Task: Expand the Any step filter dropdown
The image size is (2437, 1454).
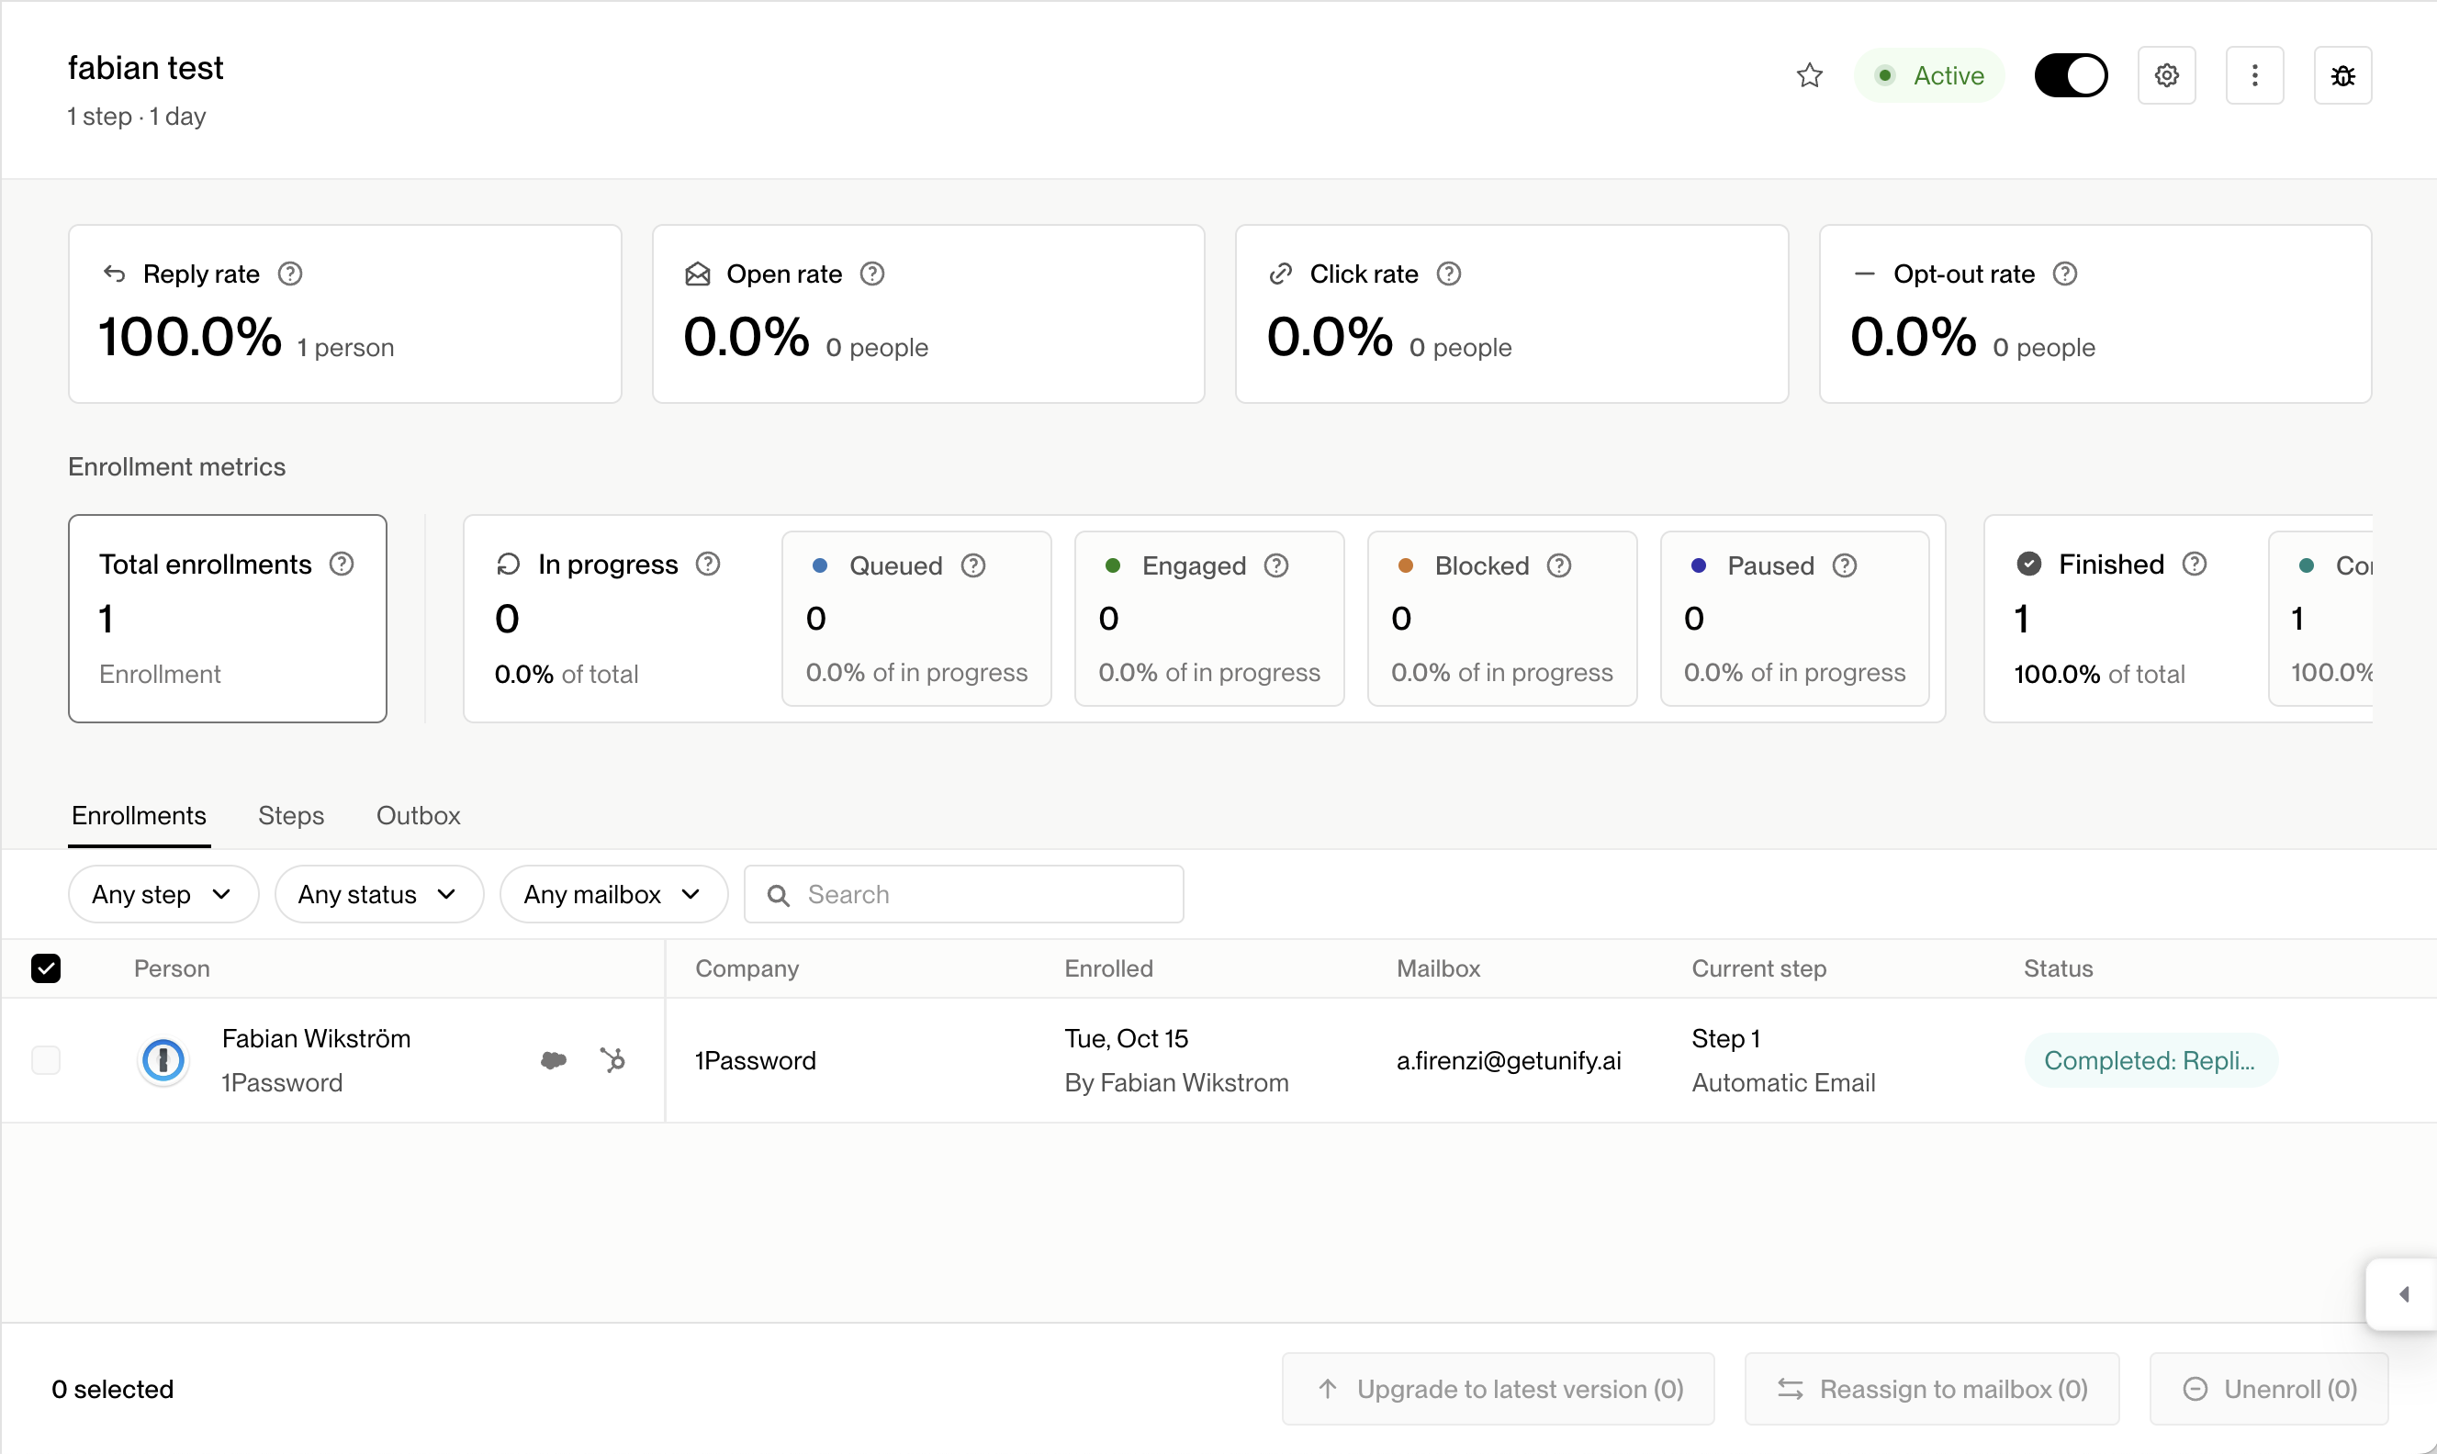Action: tap(163, 893)
